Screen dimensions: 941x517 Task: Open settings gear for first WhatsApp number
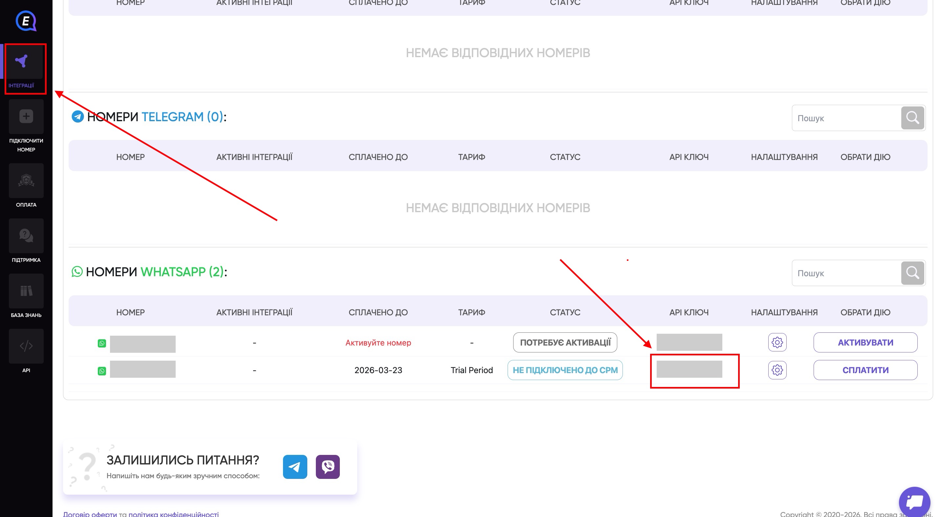[777, 342]
